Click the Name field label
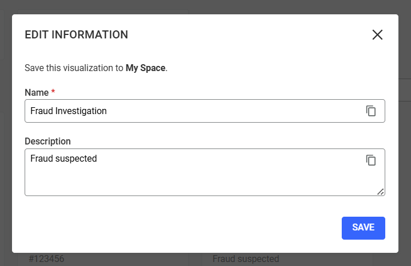Screen dimensions: 411x266 (36, 92)
